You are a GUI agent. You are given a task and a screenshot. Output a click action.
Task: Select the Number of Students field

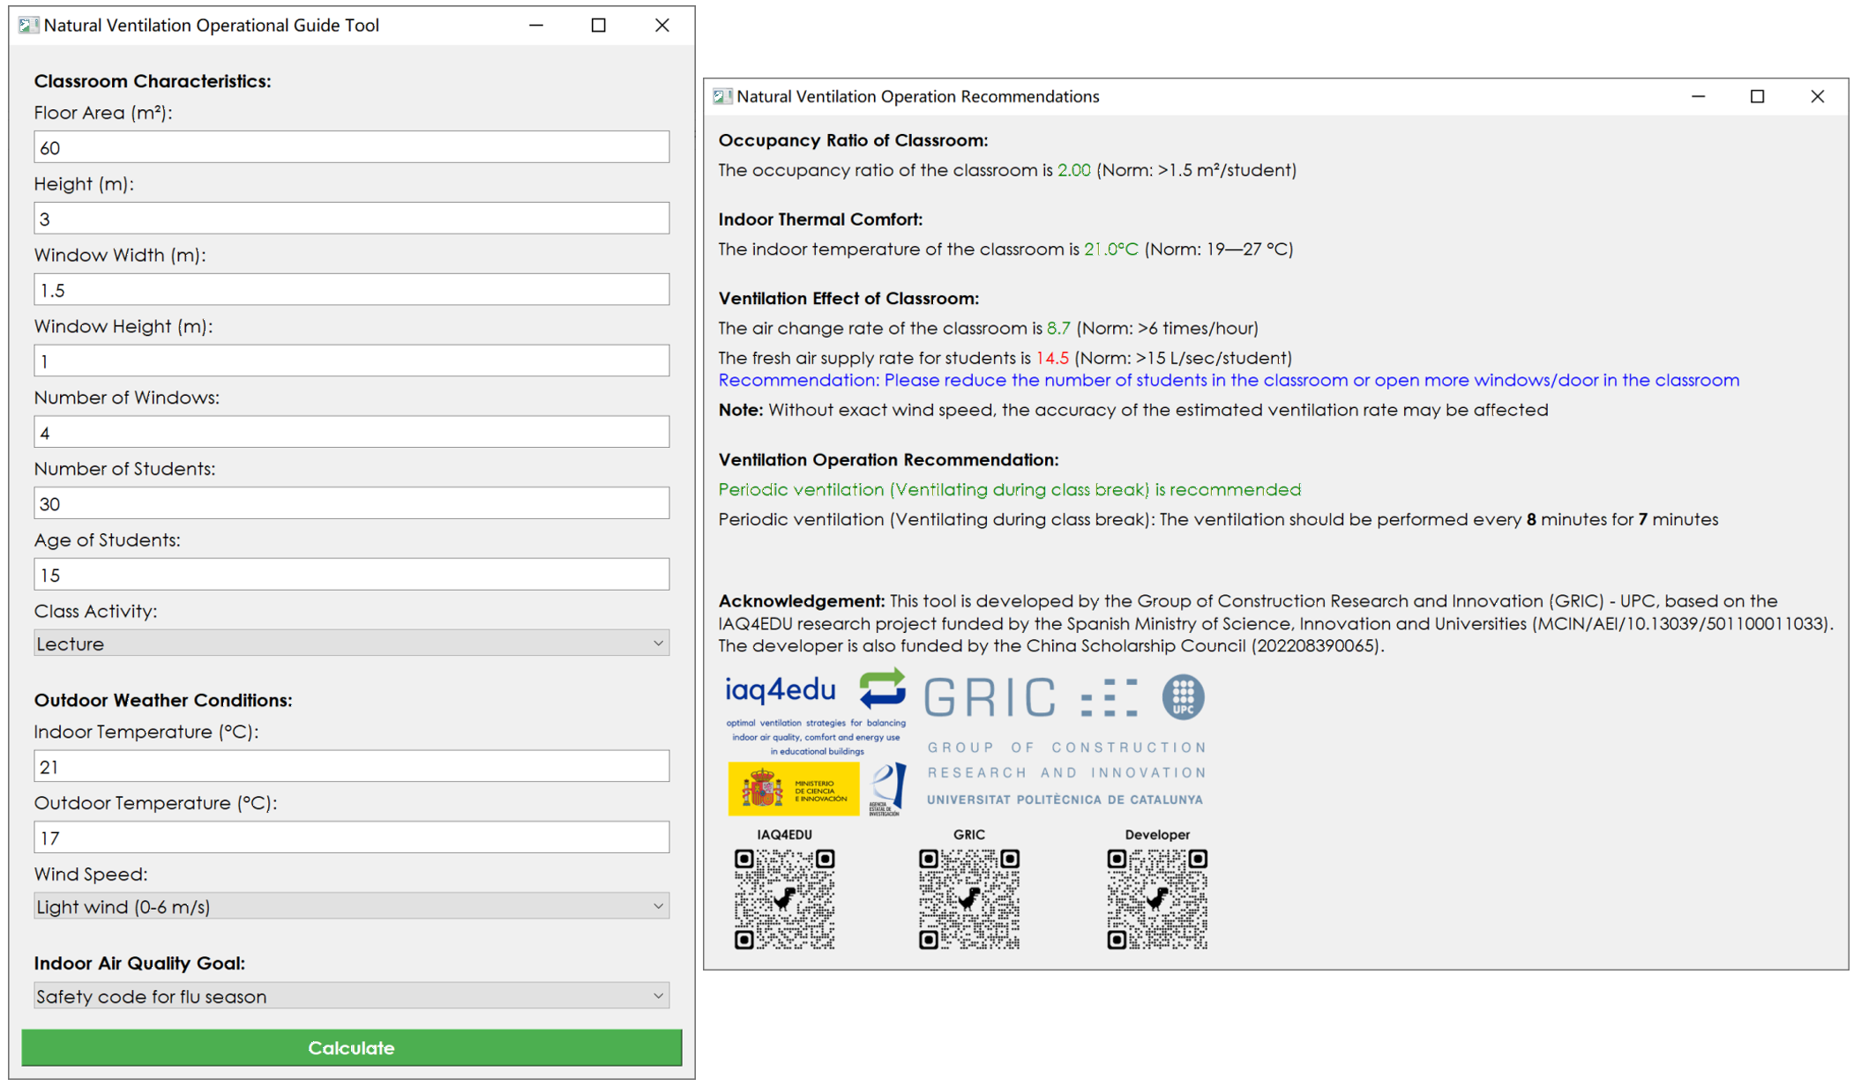(350, 502)
